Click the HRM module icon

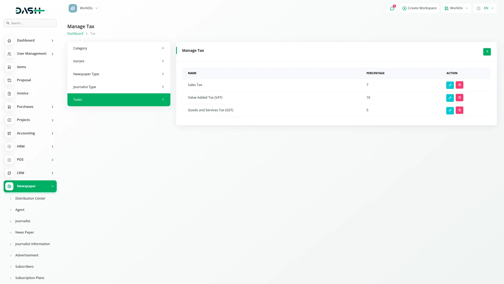click(9, 146)
